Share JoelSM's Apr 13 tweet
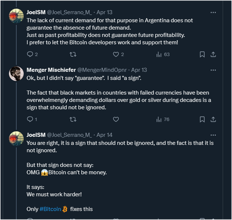Image resolution: width=232 pixels, height=220 pixels. pyautogui.click(x=213, y=54)
